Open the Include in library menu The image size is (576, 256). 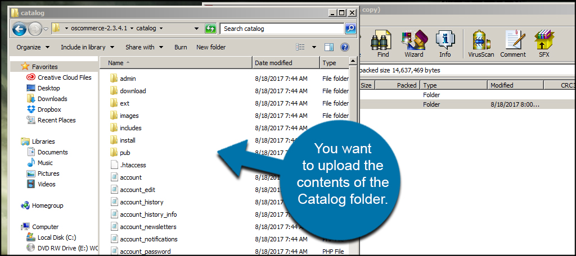pos(87,47)
